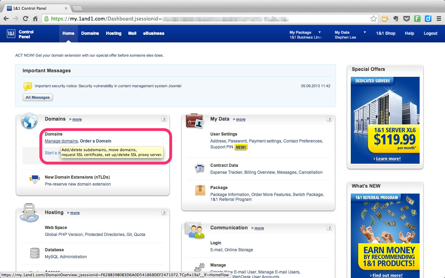Open the Expense Tracker link

(226, 172)
